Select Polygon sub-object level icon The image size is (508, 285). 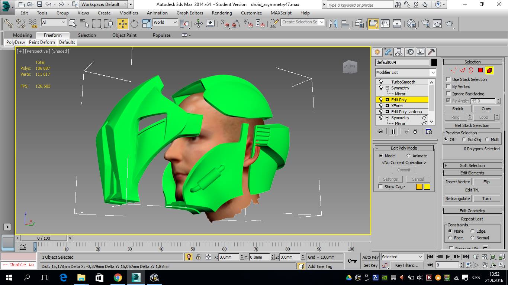[480, 71]
